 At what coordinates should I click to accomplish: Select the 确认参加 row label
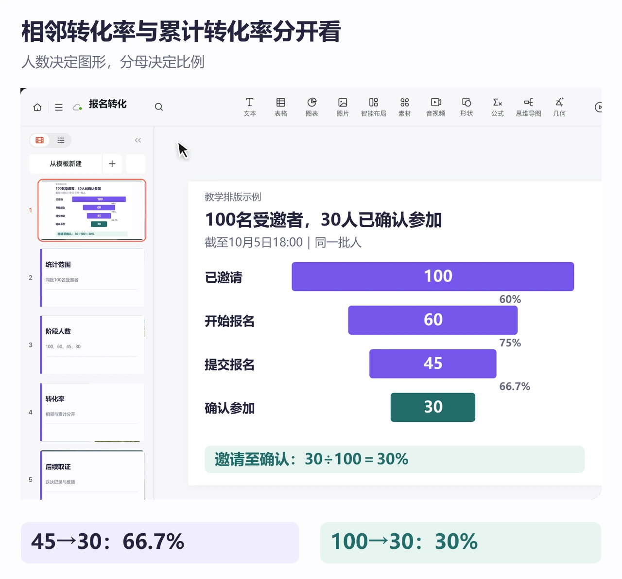tap(230, 408)
